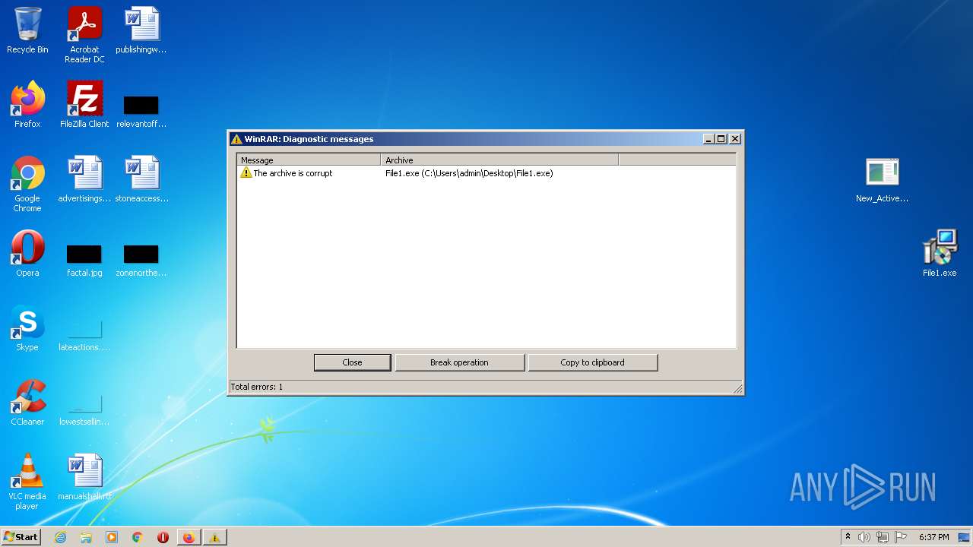The width and height of the screenshot is (973, 547).
Task: Select File1.exe installer icon on desktop
Action: (940, 254)
